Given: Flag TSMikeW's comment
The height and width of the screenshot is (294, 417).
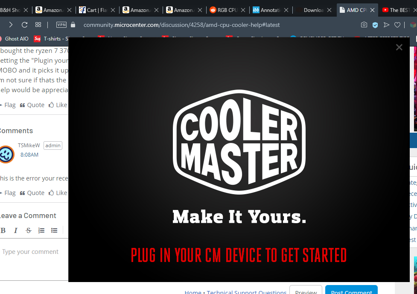Looking at the screenshot, I should pyautogui.click(x=8, y=193).
